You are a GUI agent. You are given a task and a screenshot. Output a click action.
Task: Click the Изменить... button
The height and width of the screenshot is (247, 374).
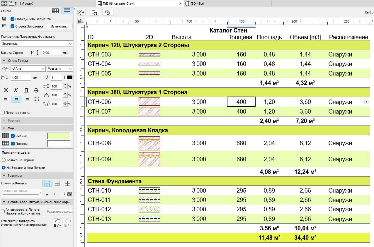[x=59, y=26]
